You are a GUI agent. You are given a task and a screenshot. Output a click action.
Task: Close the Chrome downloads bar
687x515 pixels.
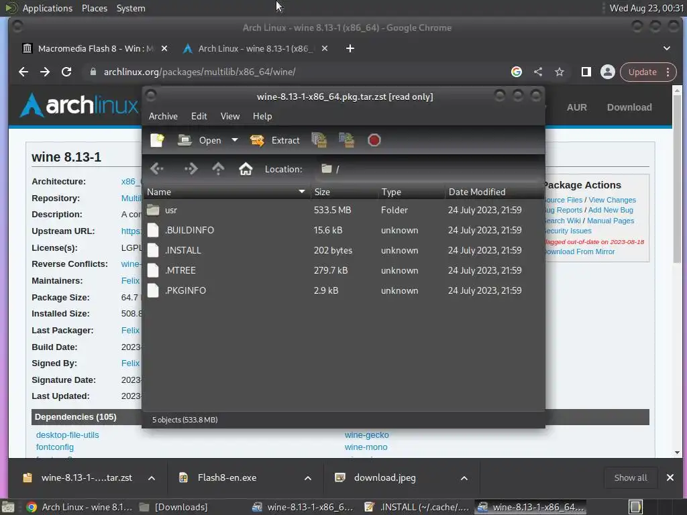pos(670,477)
